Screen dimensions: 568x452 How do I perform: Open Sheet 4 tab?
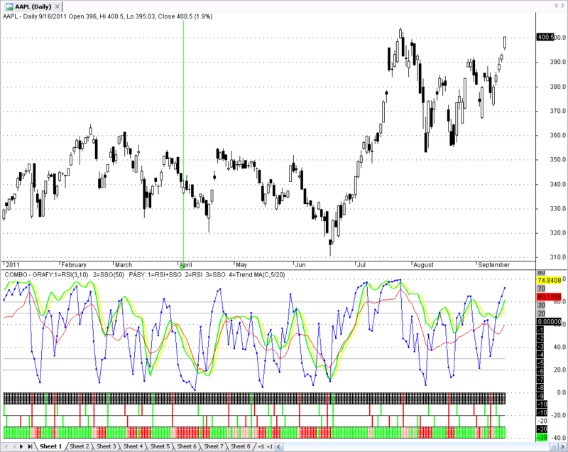[133, 446]
